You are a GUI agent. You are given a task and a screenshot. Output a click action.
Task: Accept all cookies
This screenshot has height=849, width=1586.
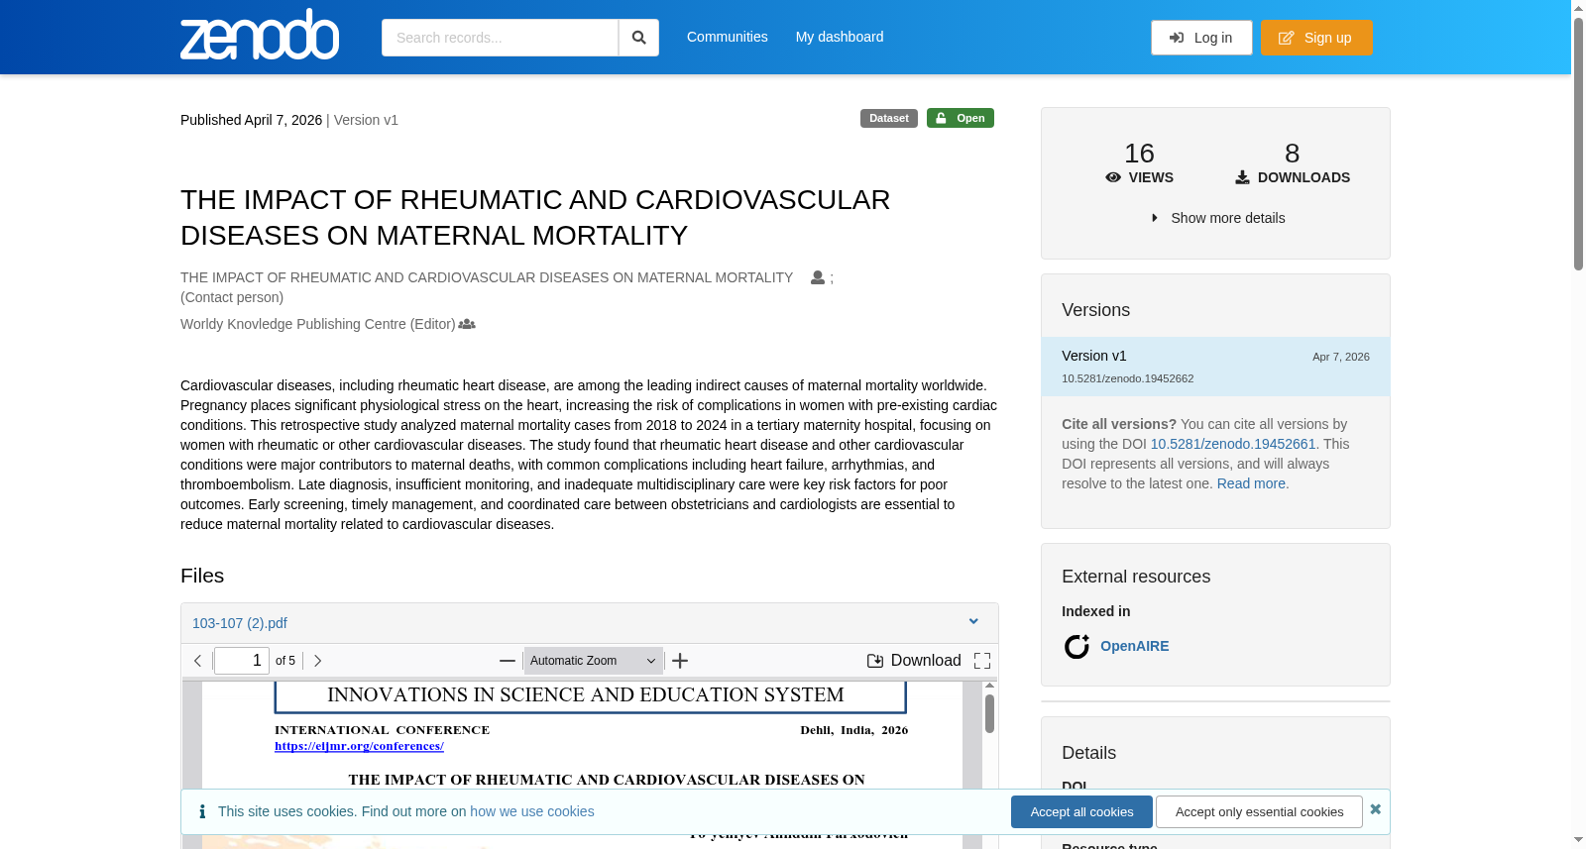[x=1081, y=811]
